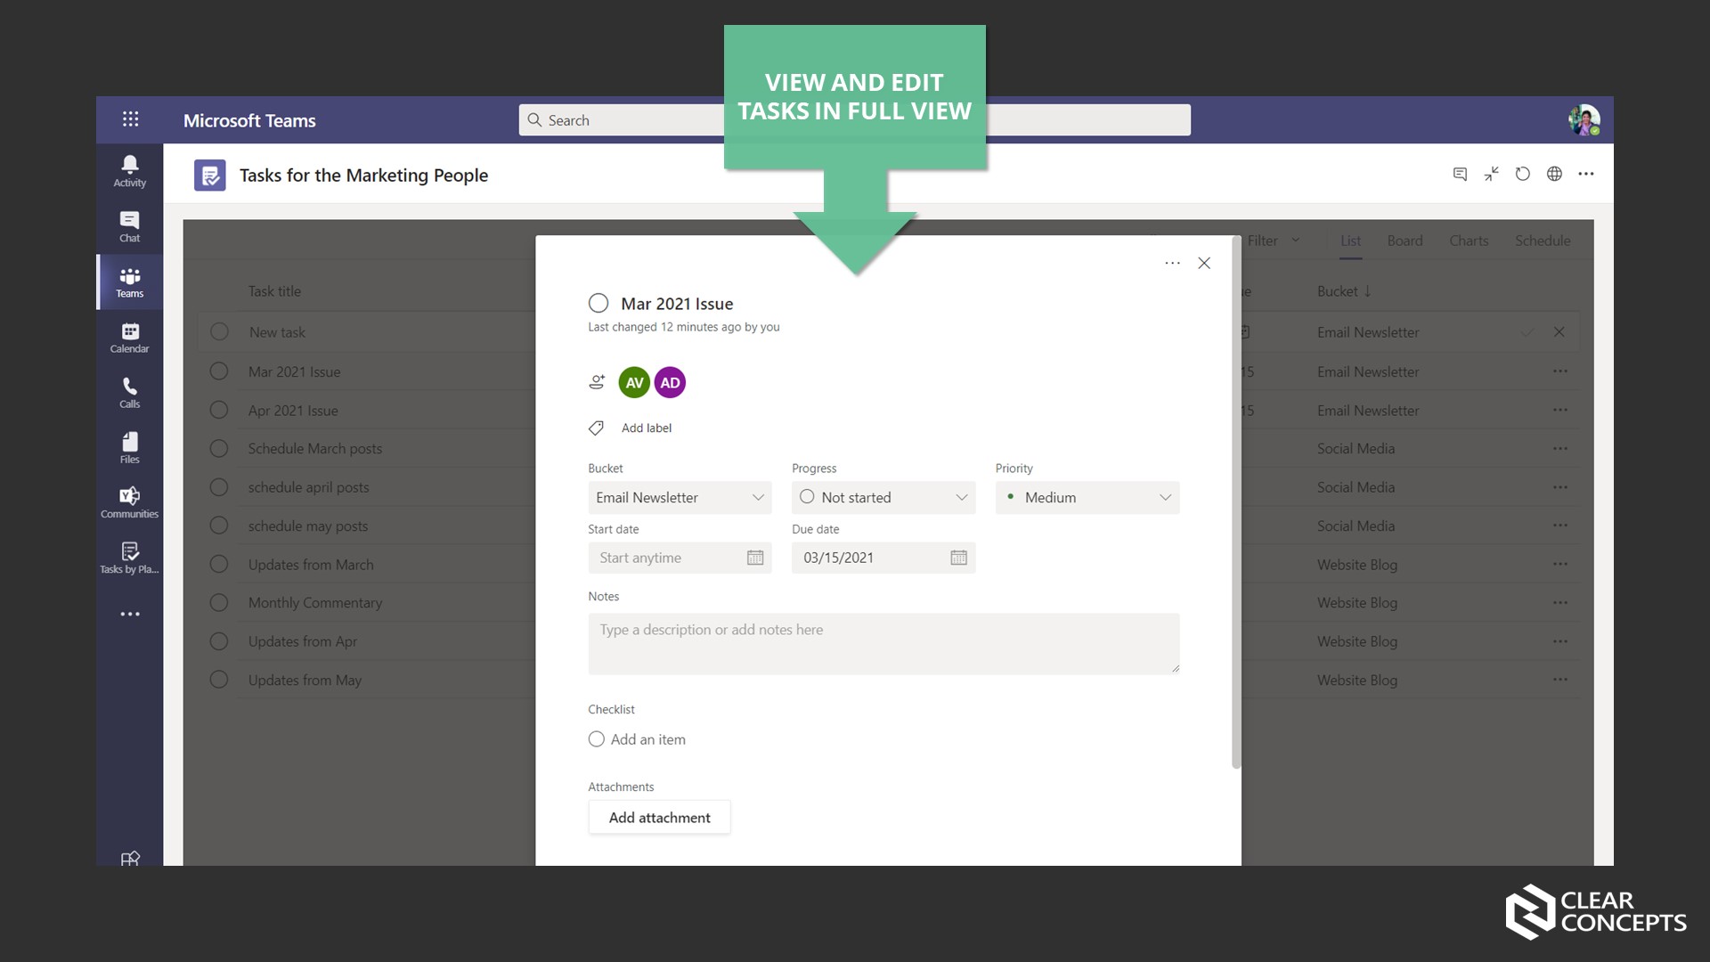Open Activity in the sidebar
This screenshot has height=962, width=1710.
pyautogui.click(x=130, y=171)
